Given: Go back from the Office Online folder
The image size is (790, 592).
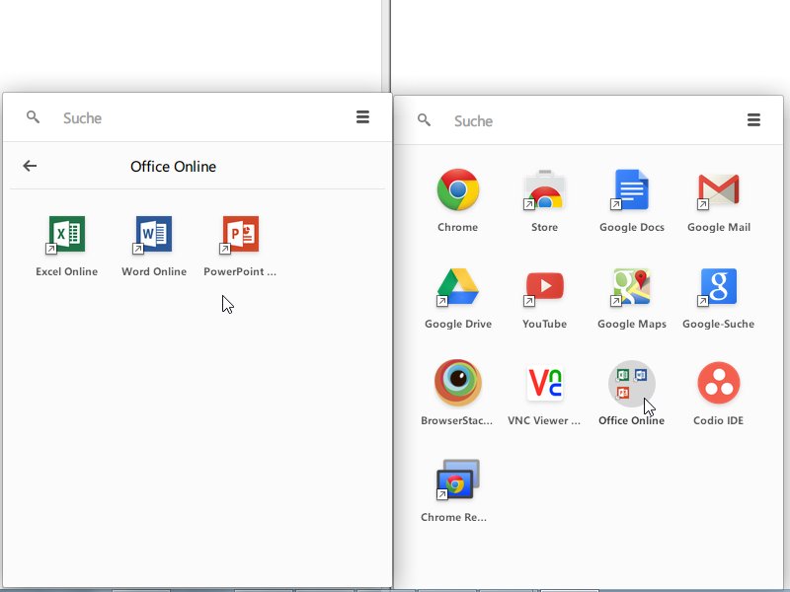Looking at the screenshot, I should (x=30, y=166).
